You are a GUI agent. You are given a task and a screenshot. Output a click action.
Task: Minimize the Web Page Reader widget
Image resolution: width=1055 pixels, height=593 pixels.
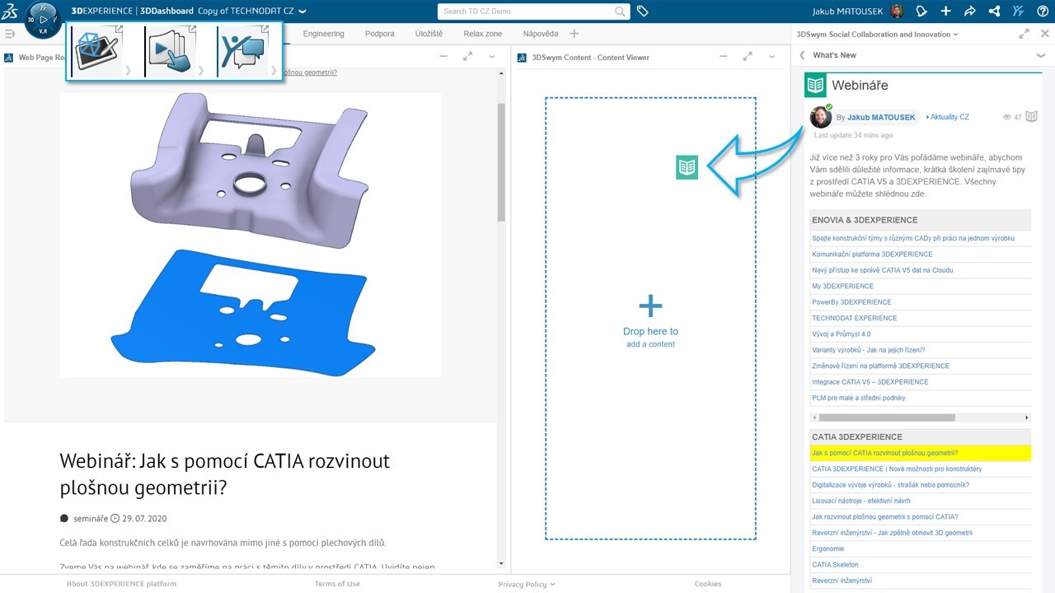tap(443, 56)
